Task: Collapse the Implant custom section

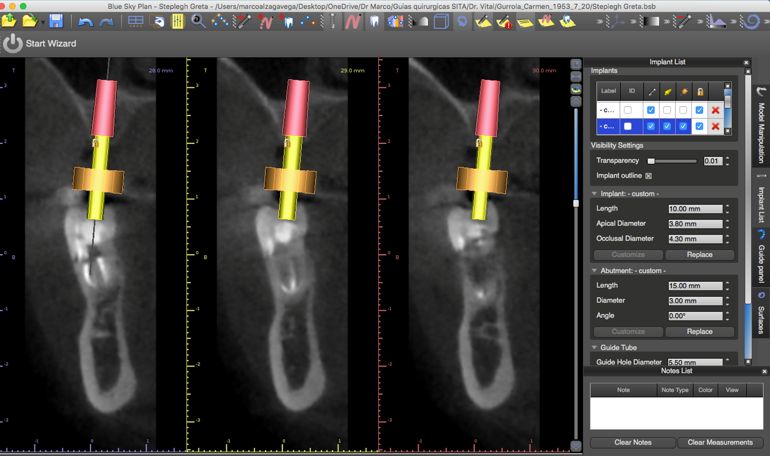Action: pyautogui.click(x=594, y=194)
